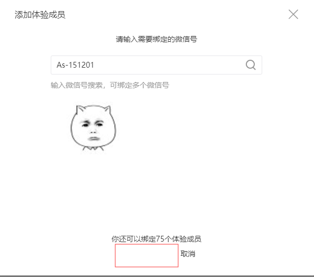Click the empty area inside search box

click(x=168, y=65)
